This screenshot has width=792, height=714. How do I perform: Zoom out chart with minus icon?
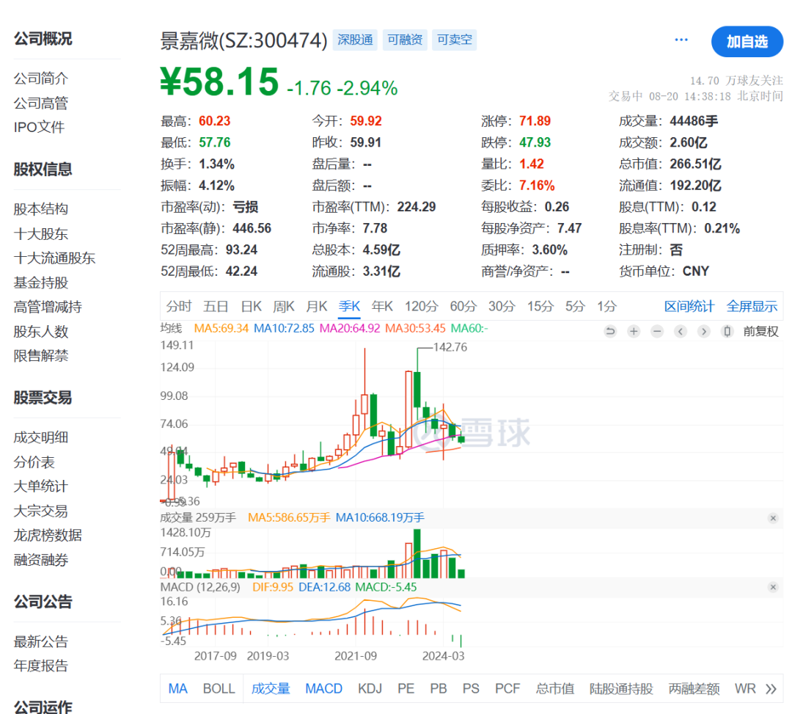(656, 332)
